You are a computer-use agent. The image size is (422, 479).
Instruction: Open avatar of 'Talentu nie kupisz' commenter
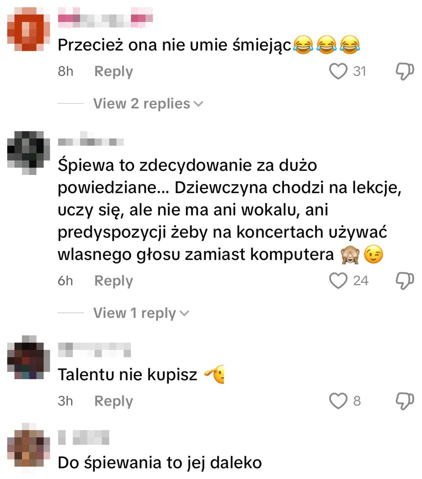click(x=29, y=358)
